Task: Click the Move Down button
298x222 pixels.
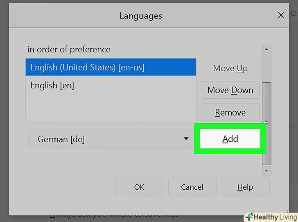Action: coord(230,90)
